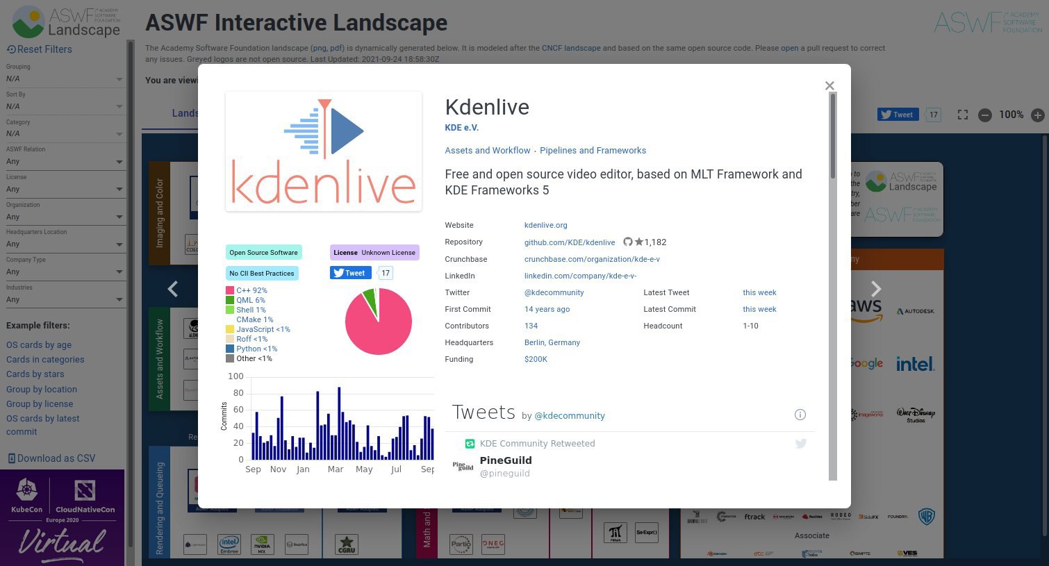This screenshot has height=566, width=1049.
Task: Zoom in with the plus icon
Action: [1037, 115]
